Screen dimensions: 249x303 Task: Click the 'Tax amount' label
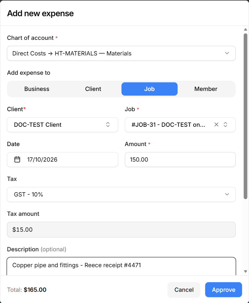[23, 214]
